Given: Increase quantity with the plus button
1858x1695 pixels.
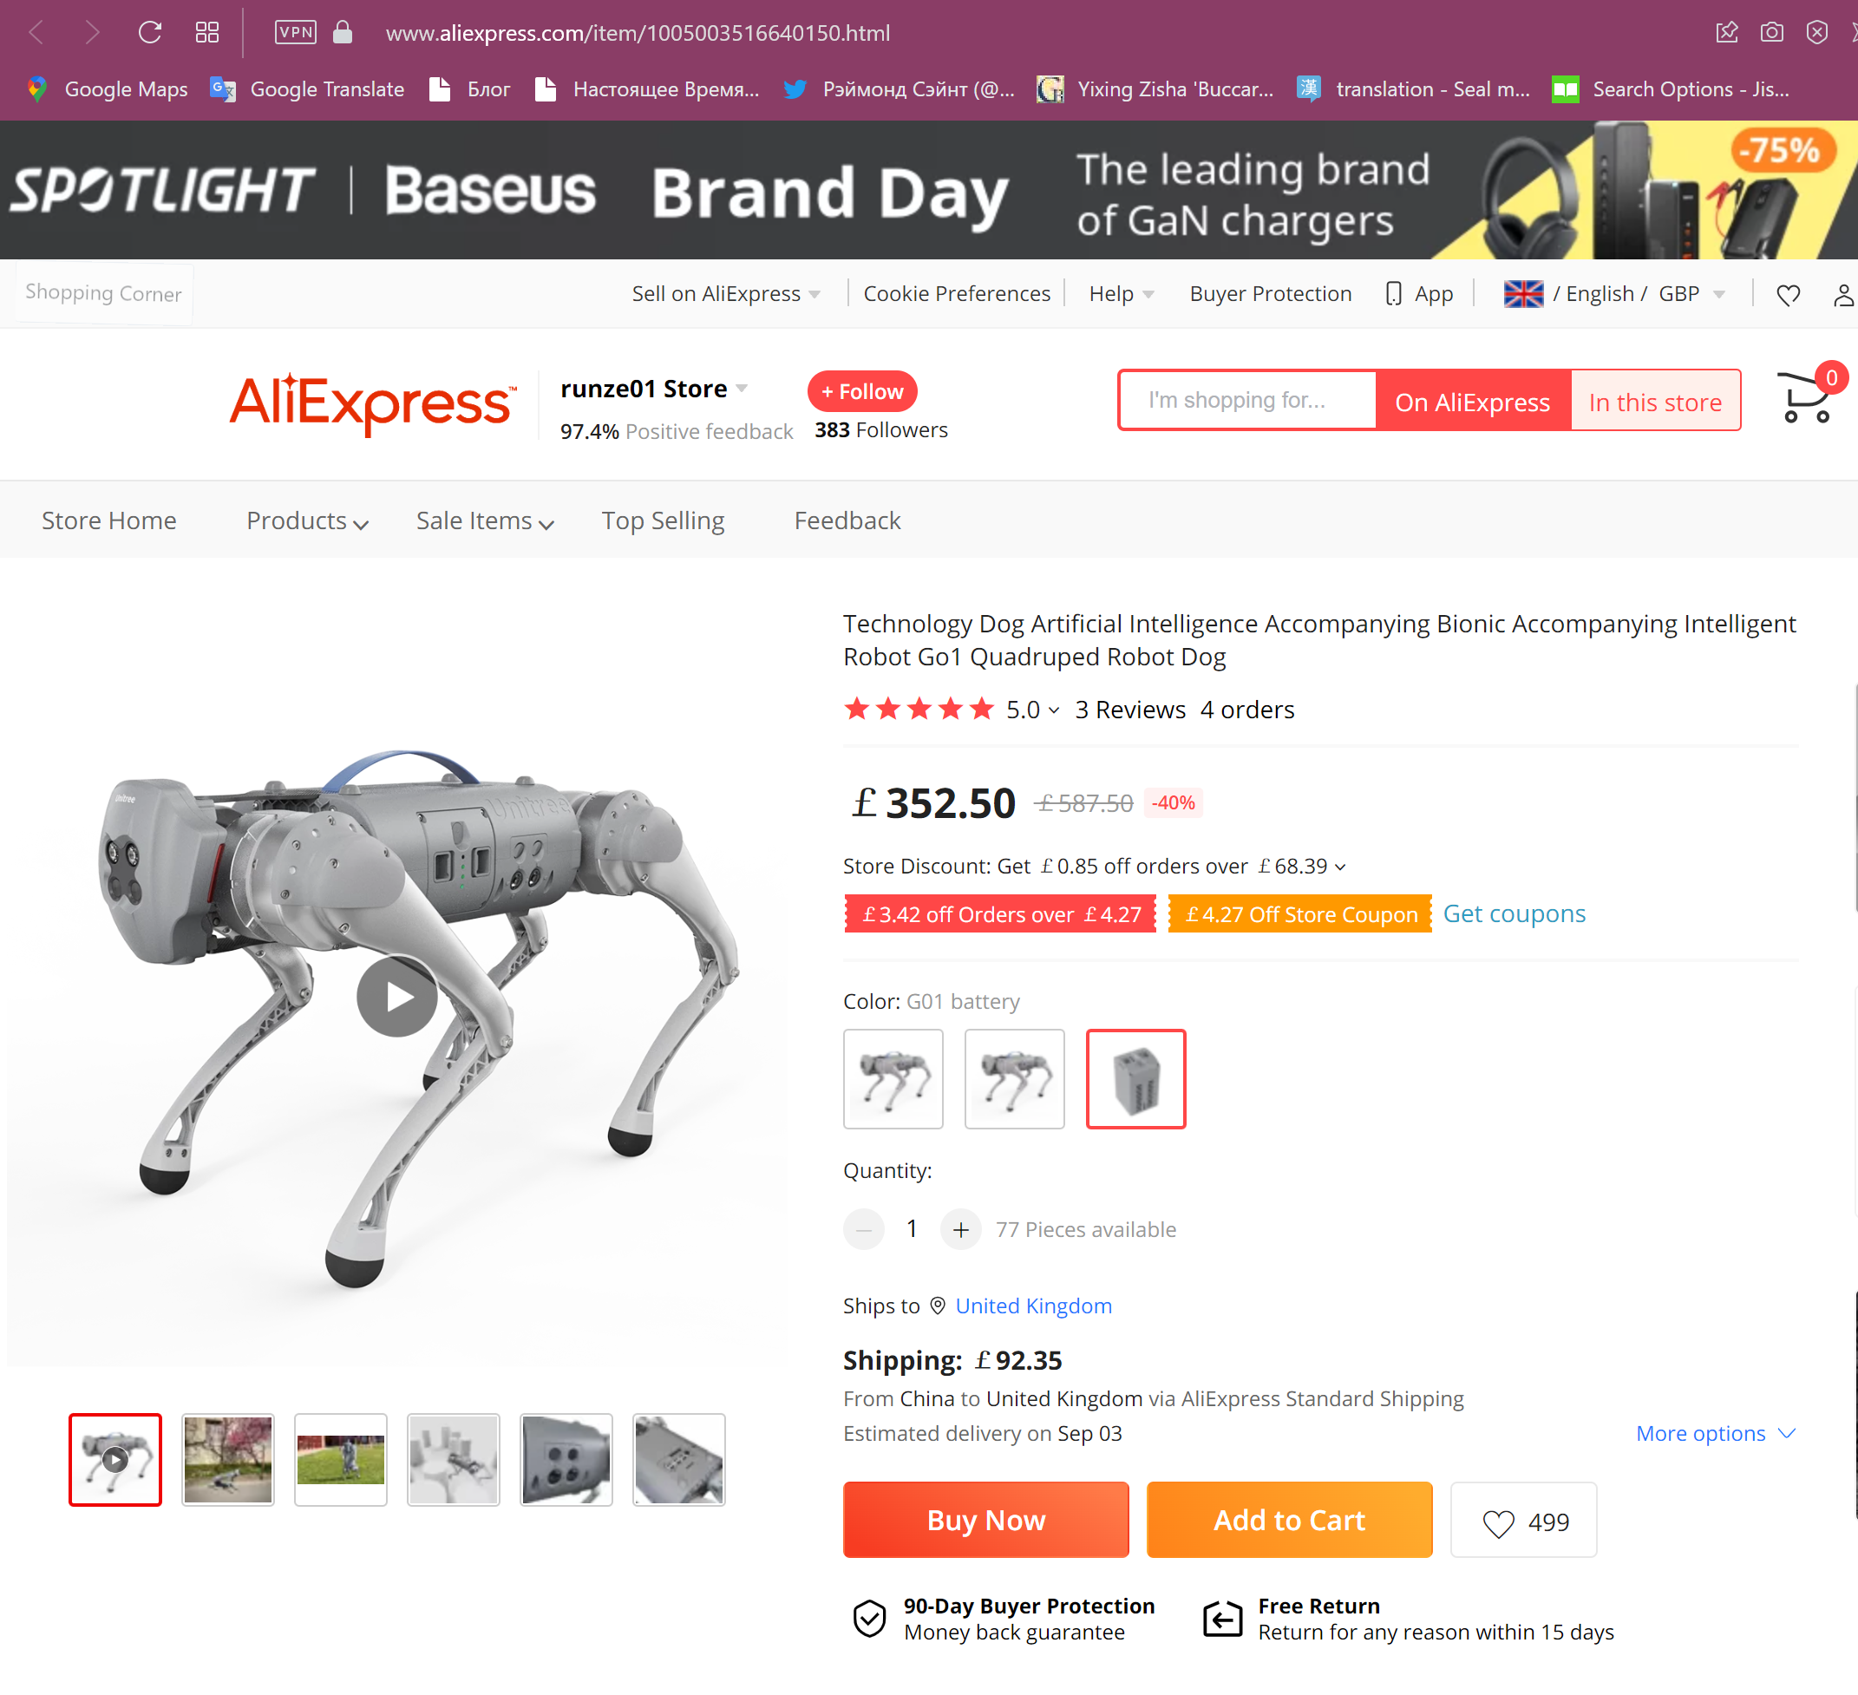Looking at the screenshot, I should [x=960, y=1229].
